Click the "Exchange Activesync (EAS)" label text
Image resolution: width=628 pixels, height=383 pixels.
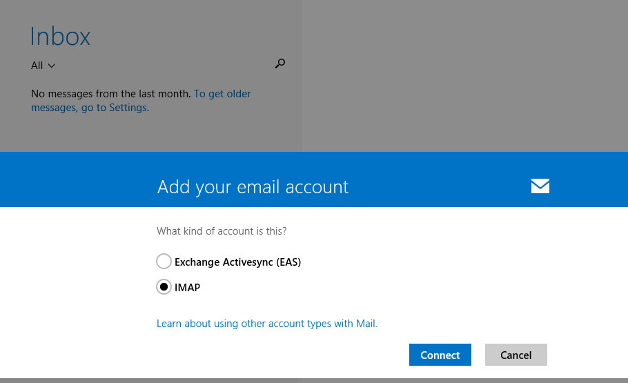[237, 262]
